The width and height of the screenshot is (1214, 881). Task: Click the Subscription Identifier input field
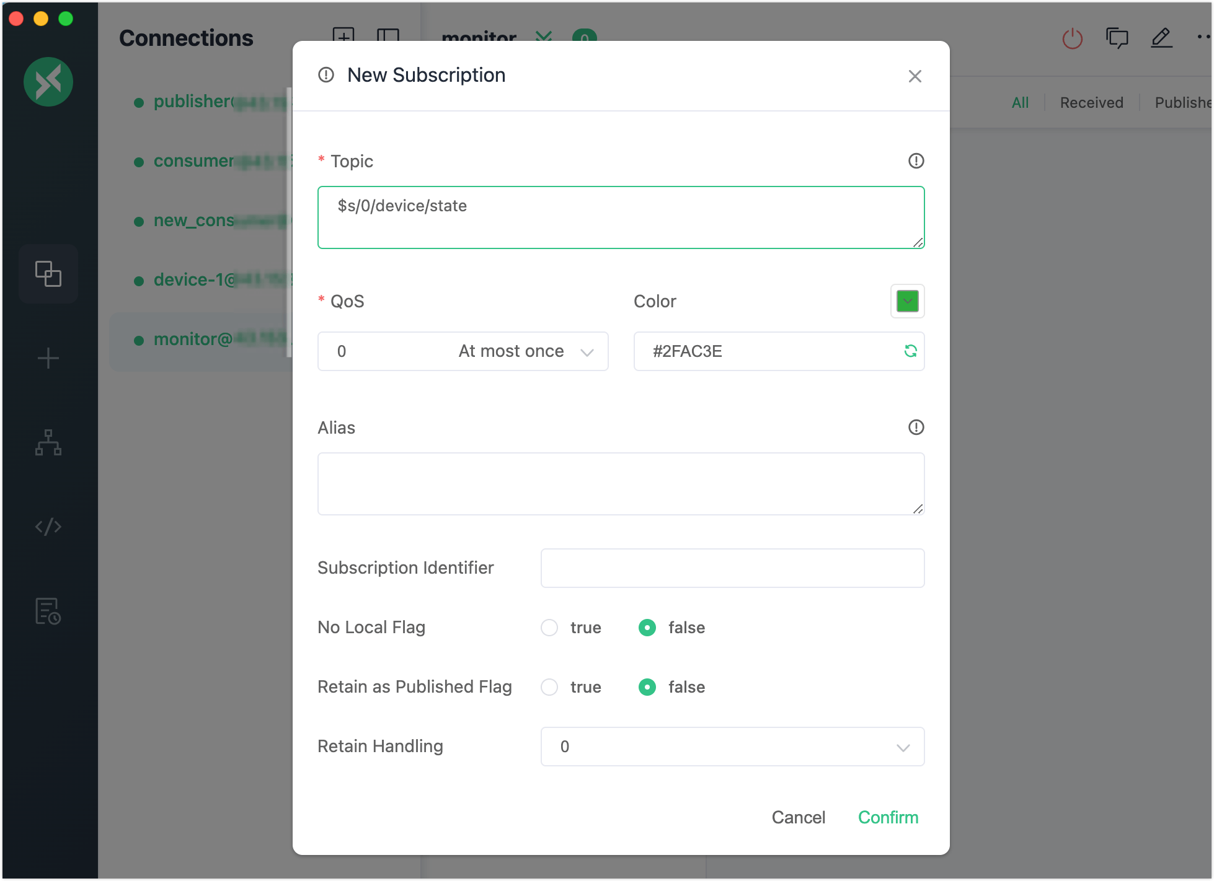732,568
